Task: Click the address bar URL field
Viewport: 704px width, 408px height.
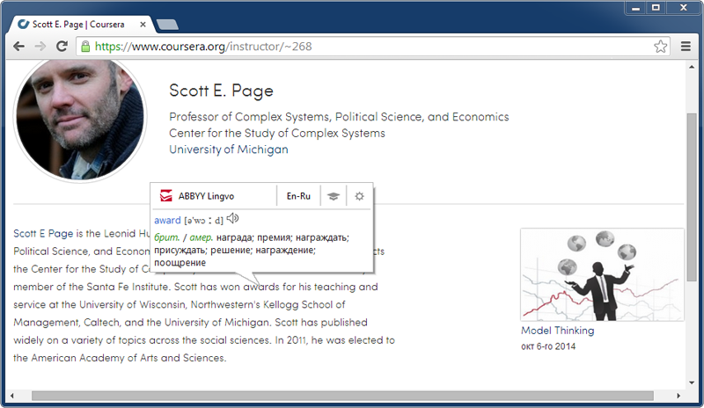Action: click(x=372, y=47)
